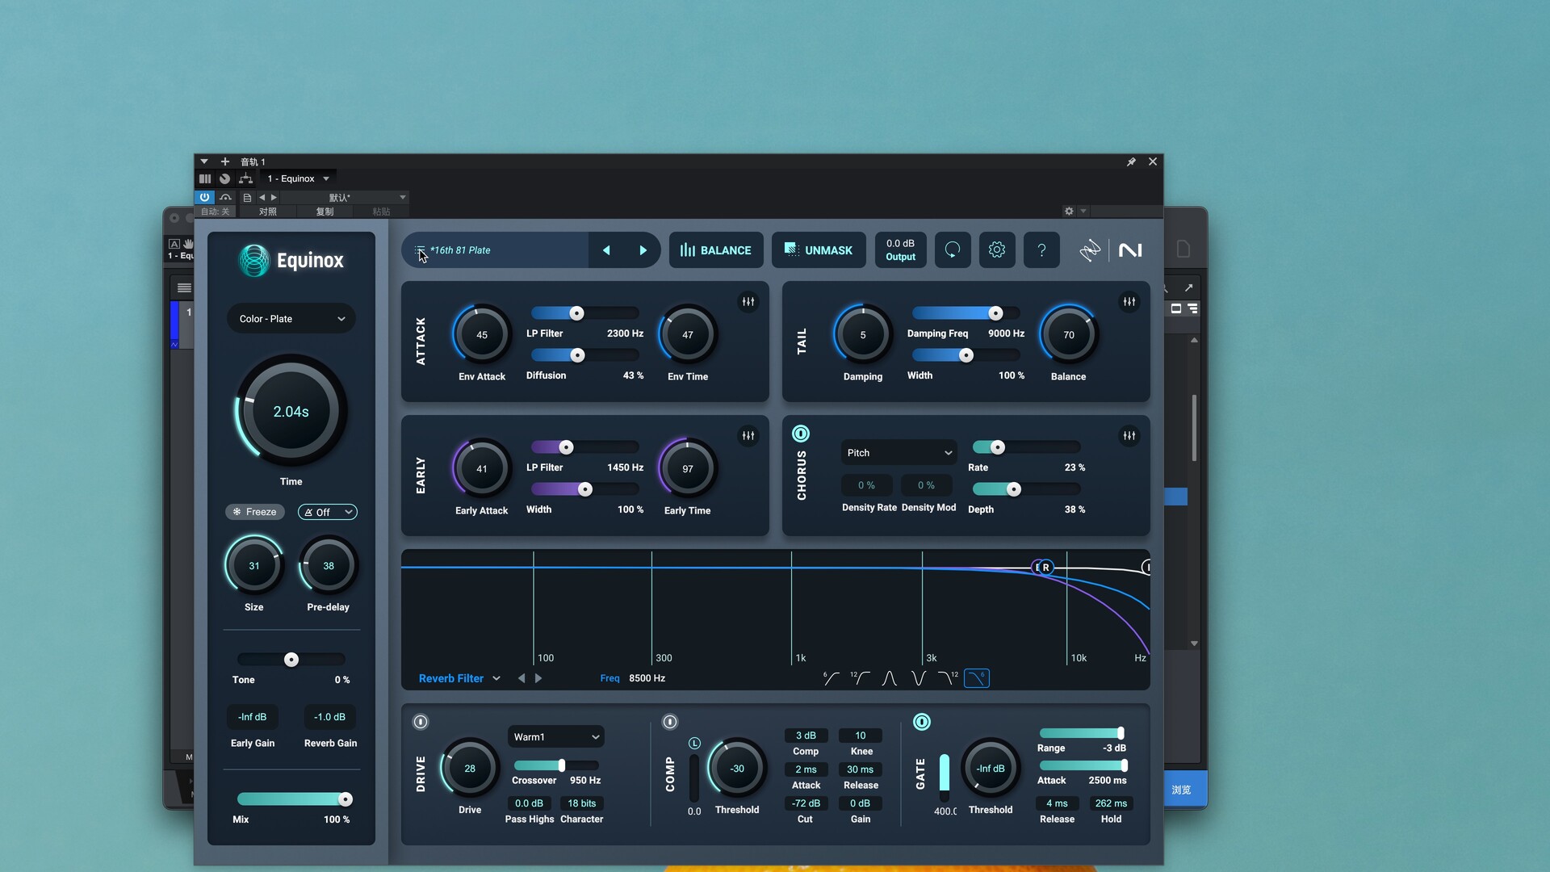Open the Chorus Pitch dropdown
This screenshot has width=1550, height=872.
coord(899,453)
